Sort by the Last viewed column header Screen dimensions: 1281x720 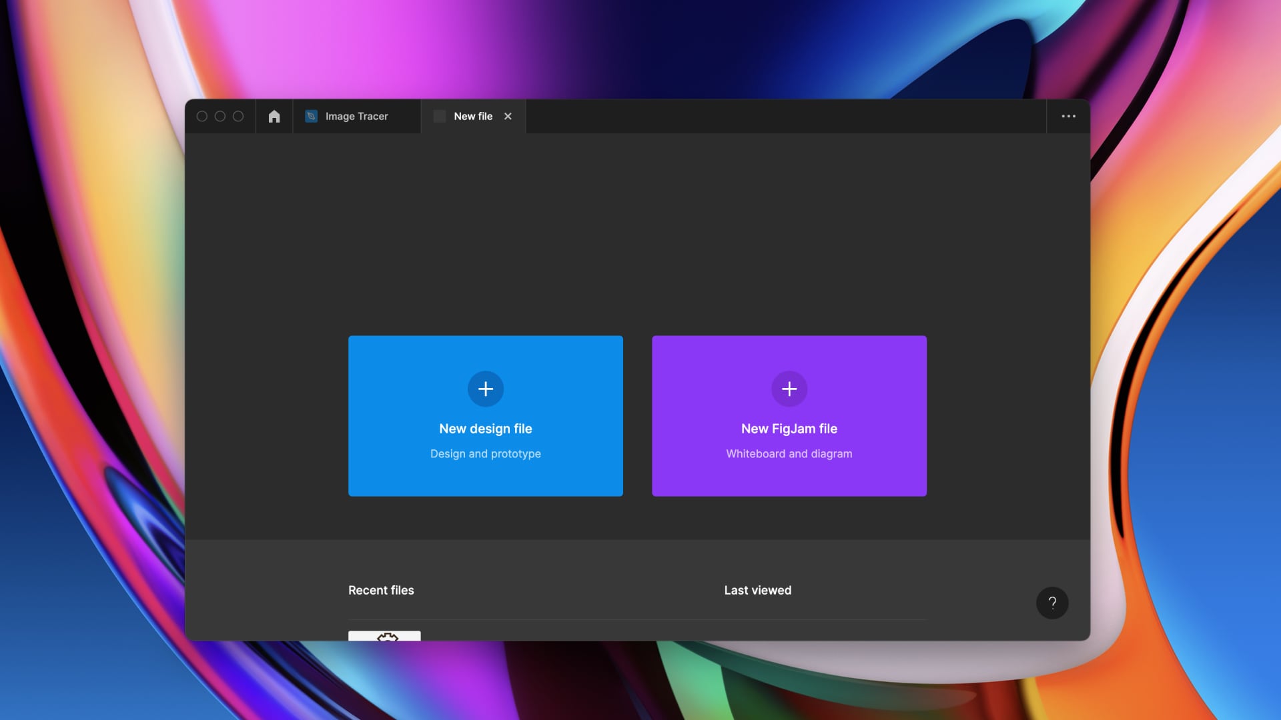tap(757, 590)
